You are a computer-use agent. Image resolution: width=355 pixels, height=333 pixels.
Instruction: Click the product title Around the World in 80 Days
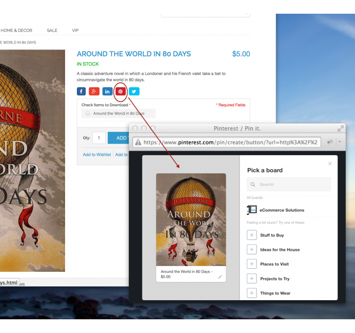coord(134,54)
